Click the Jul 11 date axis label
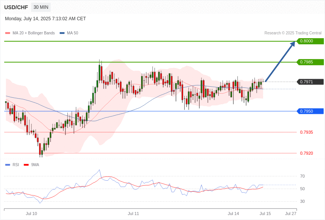 point(133,214)
